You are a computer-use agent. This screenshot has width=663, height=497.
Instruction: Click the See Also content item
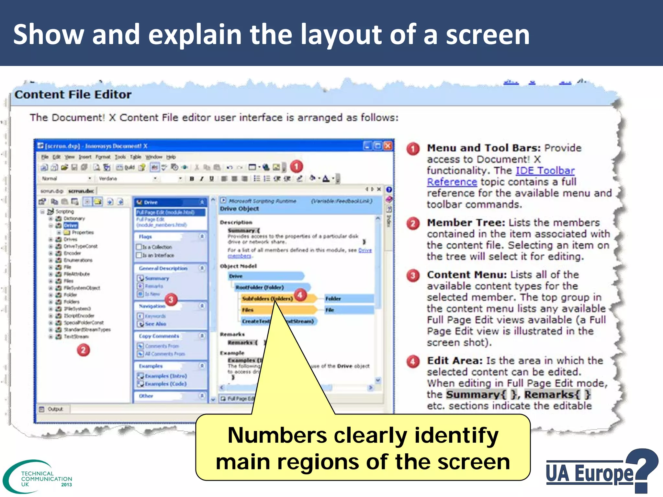pyautogui.click(x=152, y=324)
